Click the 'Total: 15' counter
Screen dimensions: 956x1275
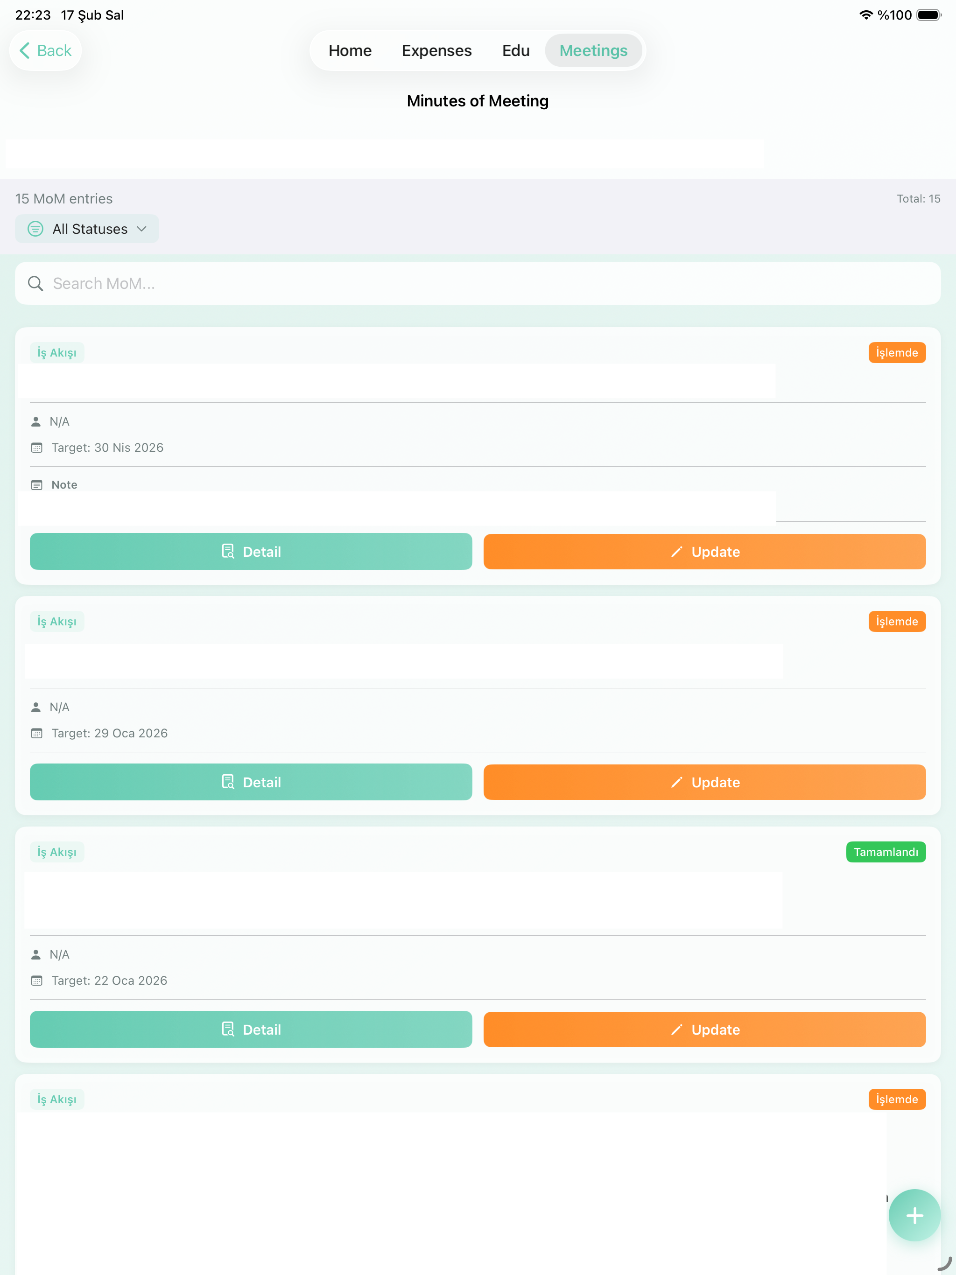tap(919, 199)
